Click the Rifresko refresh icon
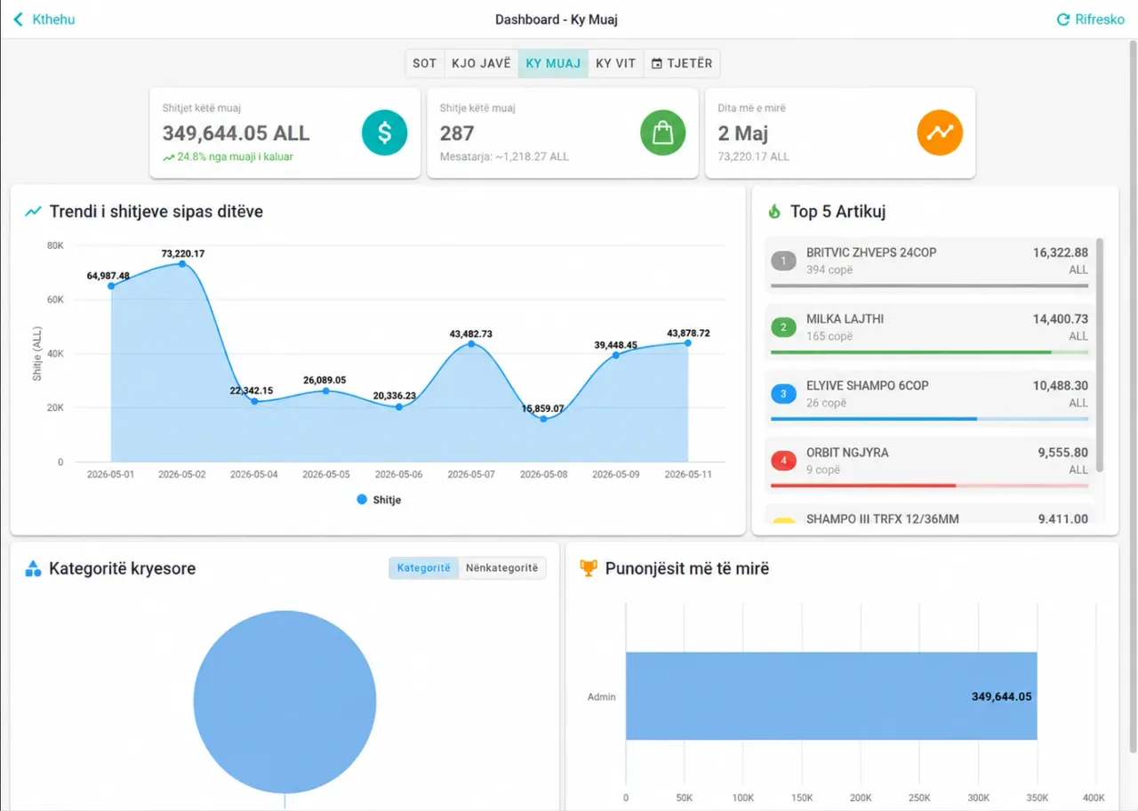This screenshot has height=811, width=1138. pos(1062,20)
